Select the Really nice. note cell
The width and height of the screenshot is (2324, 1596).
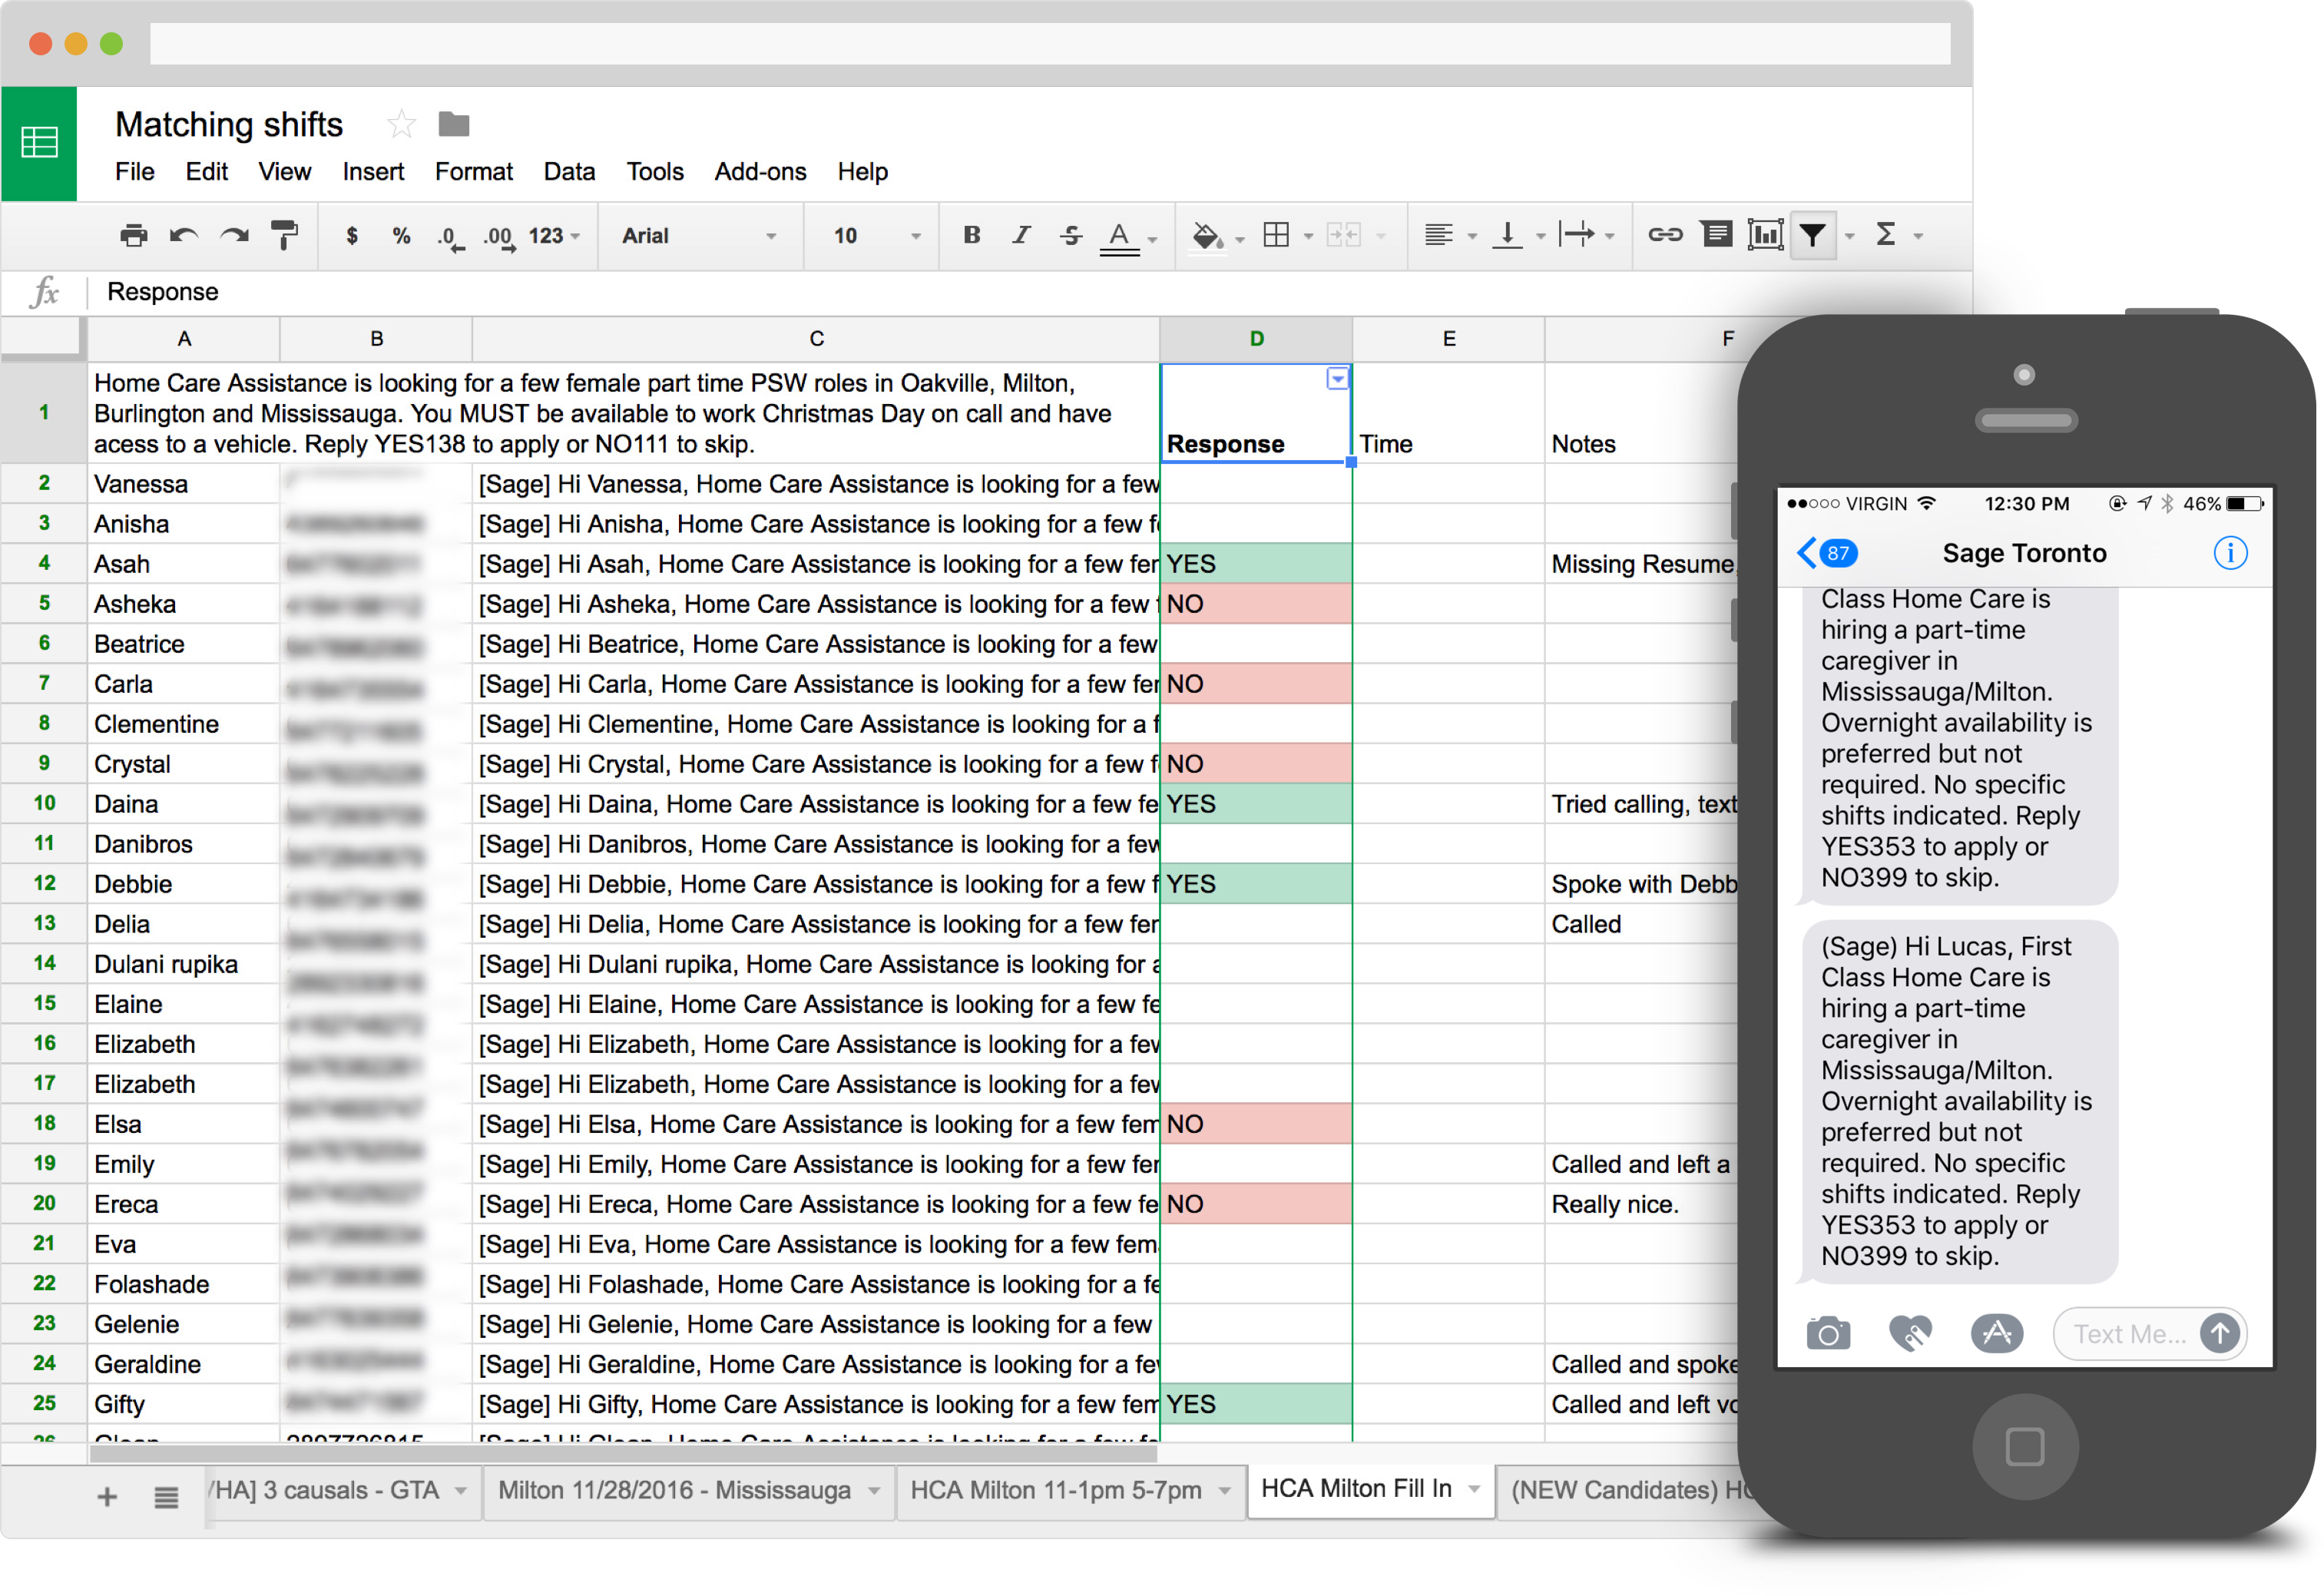point(1642,1204)
